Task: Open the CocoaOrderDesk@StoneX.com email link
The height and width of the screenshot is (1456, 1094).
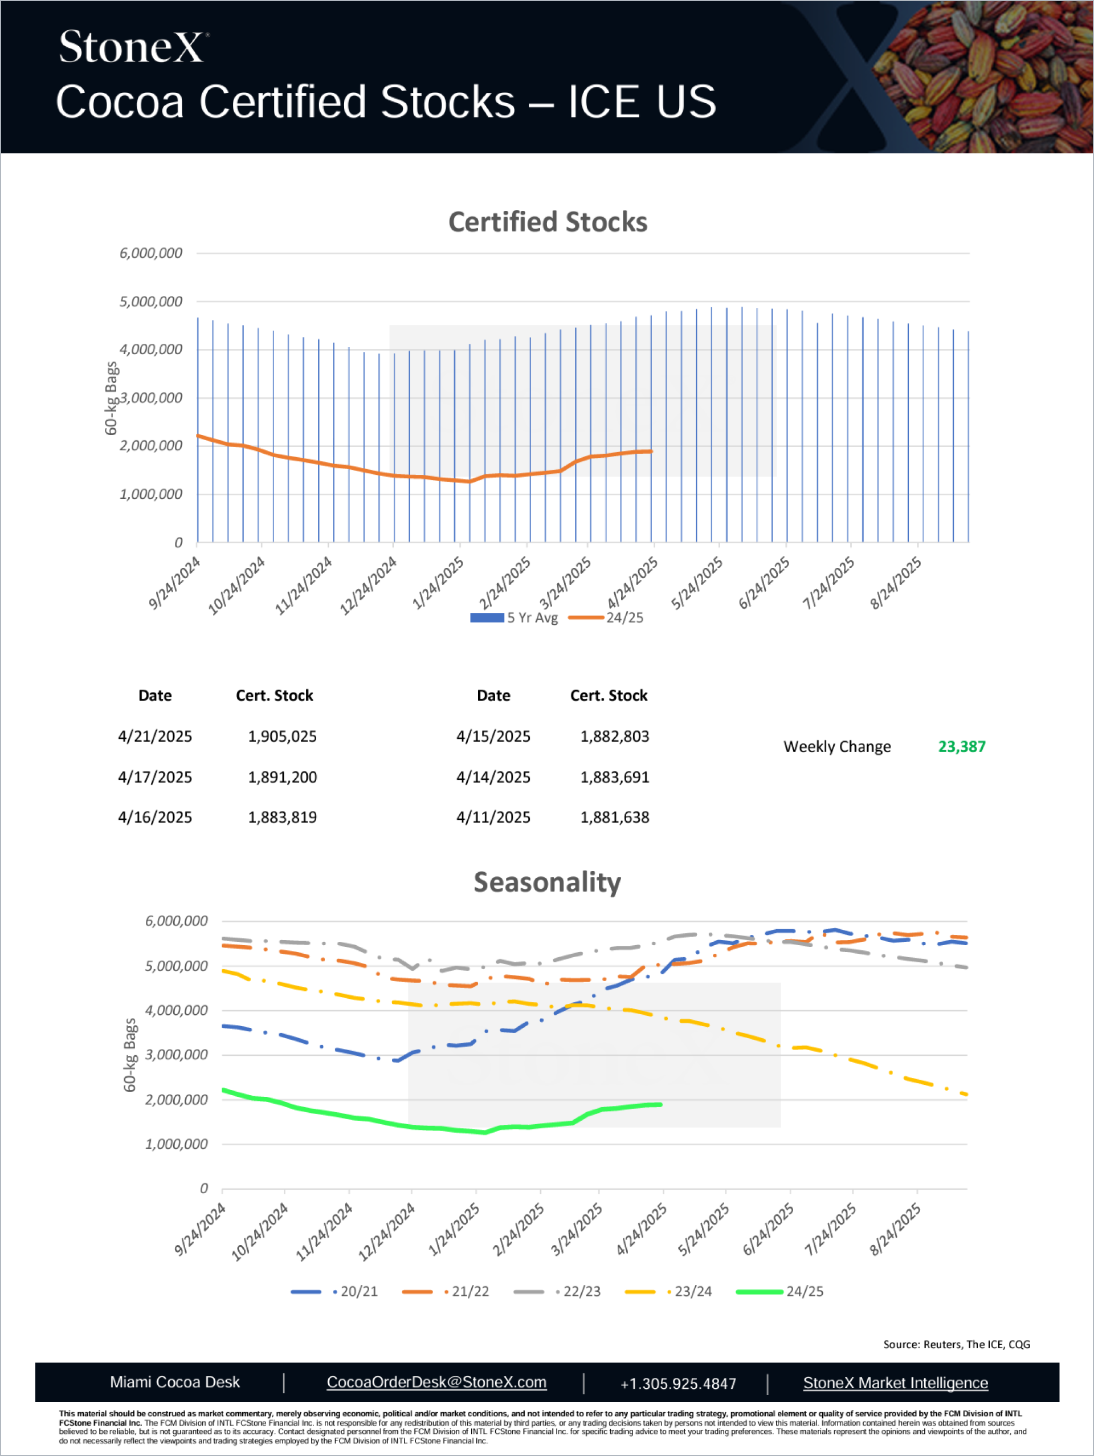Action: [x=436, y=1382]
